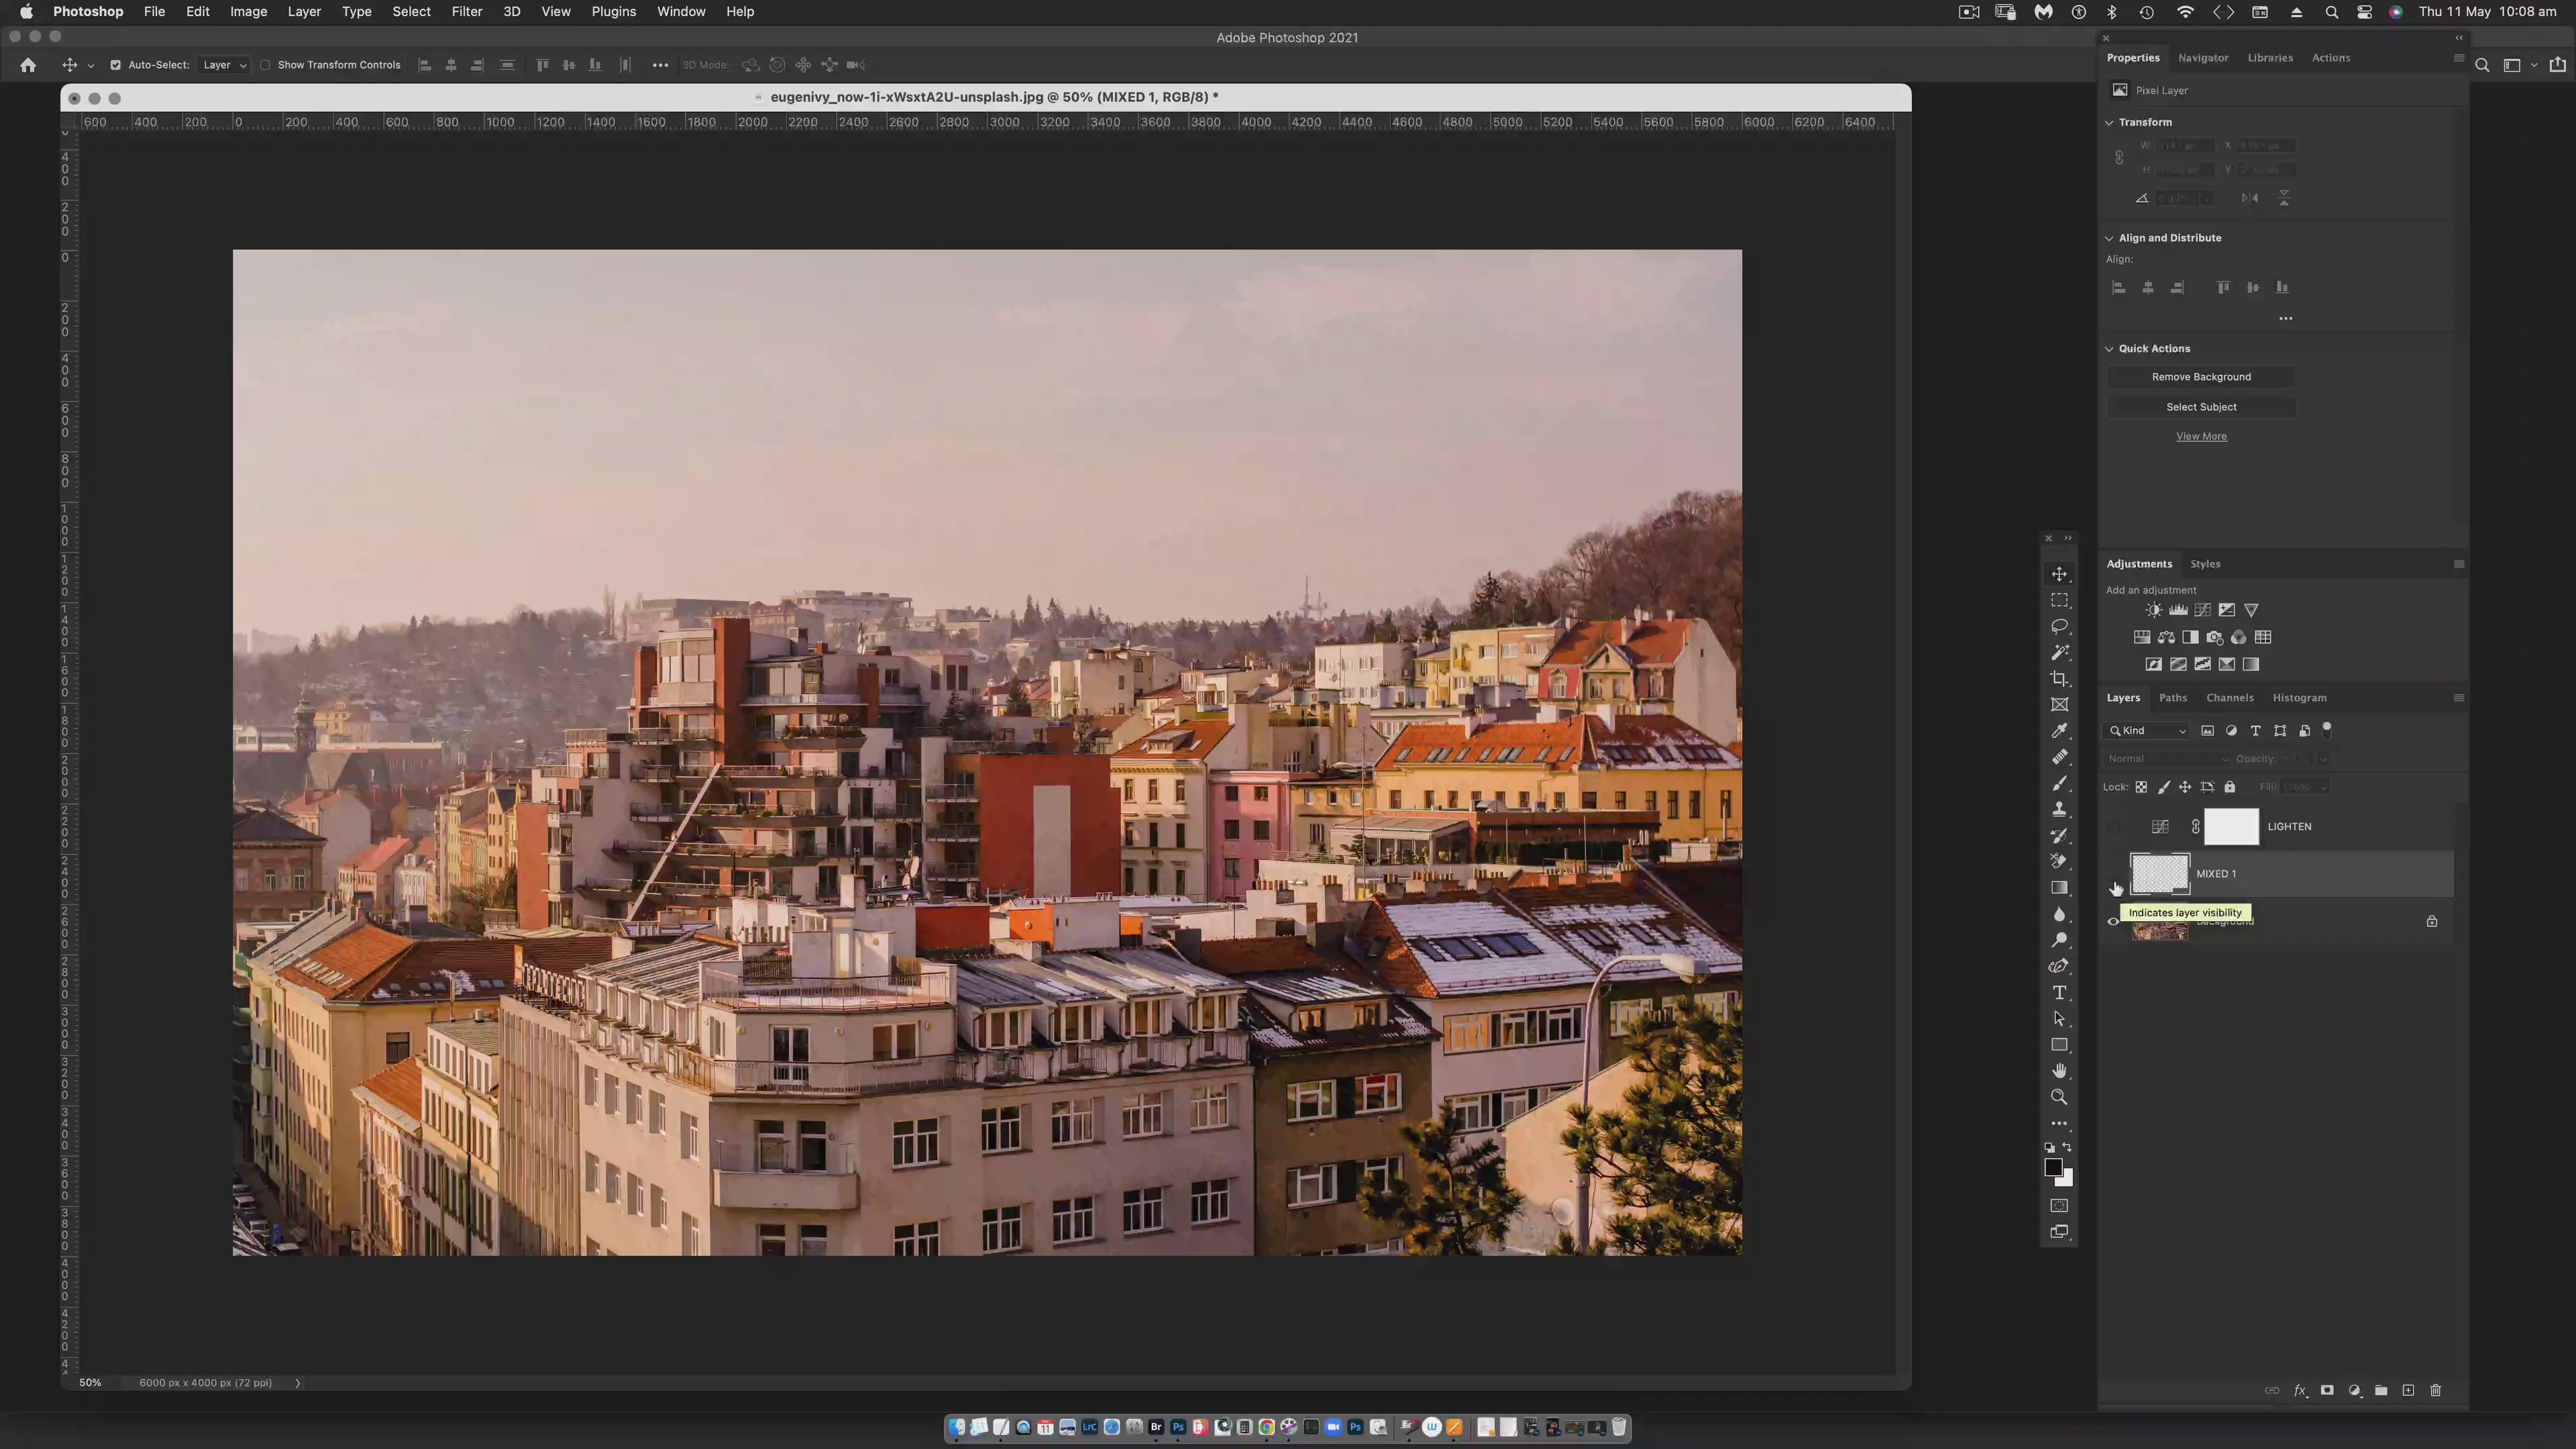The width and height of the screenshot is (2576, 1449).
Task: Pick the Horizontal Type tool
Action: point(2059,993)
